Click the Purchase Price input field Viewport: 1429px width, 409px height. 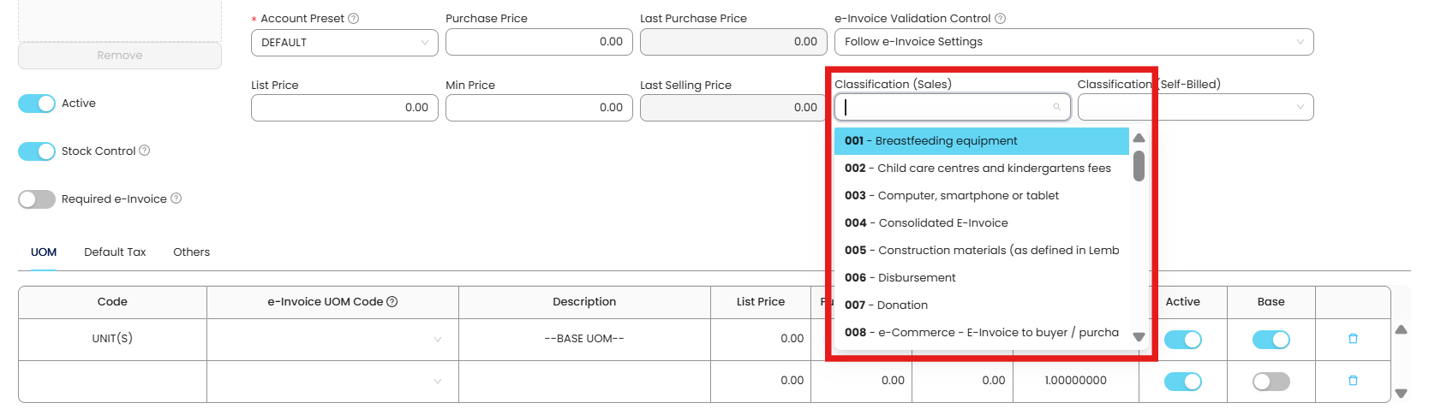pos(539,42)
